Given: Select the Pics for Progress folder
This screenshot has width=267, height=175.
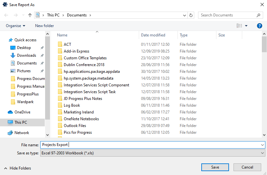Looking at the screenshot, I should 78,132.
